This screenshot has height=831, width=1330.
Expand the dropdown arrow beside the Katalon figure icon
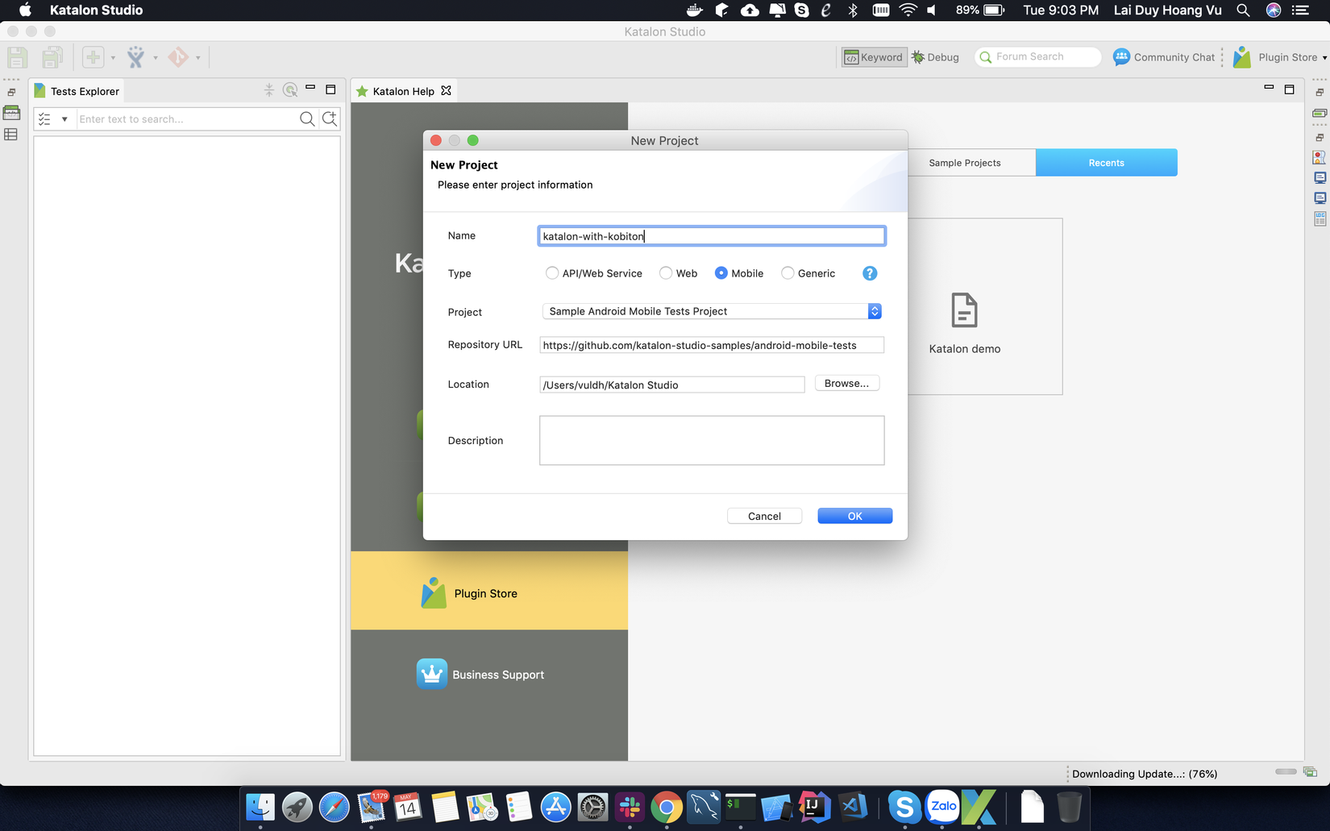click(x=156, y=58)
